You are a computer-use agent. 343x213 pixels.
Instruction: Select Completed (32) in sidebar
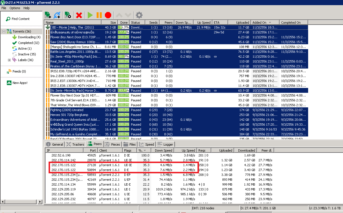click(x=29, y=43)
